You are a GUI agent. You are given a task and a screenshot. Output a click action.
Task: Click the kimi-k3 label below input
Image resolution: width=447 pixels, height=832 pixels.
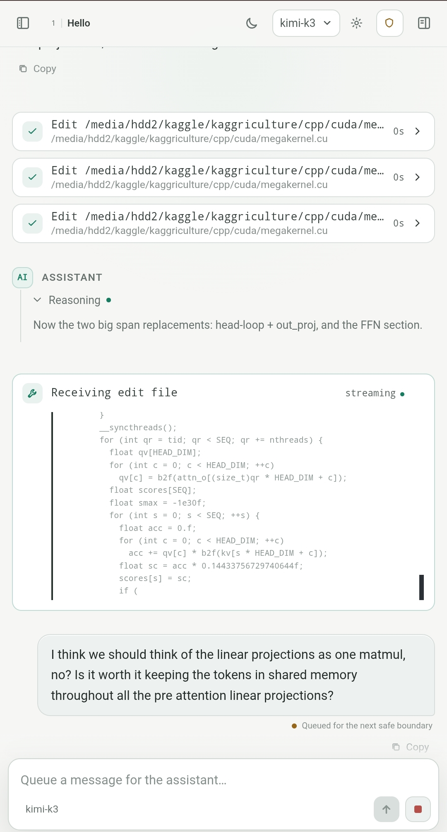42,809
